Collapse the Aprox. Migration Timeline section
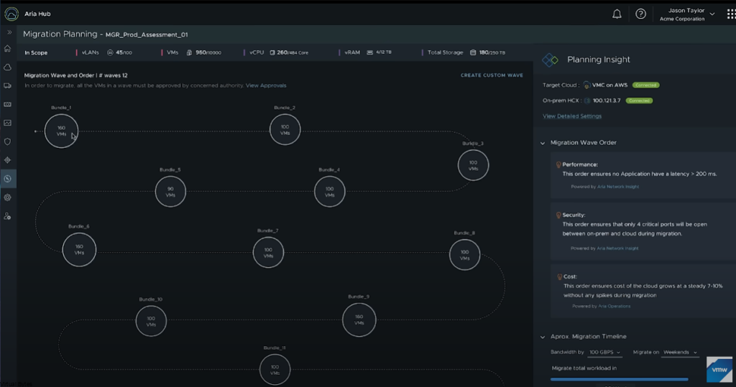 point(543,337)
